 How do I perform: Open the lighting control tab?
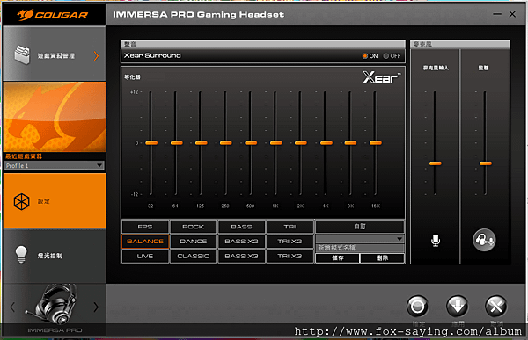[x=55, y=256]
